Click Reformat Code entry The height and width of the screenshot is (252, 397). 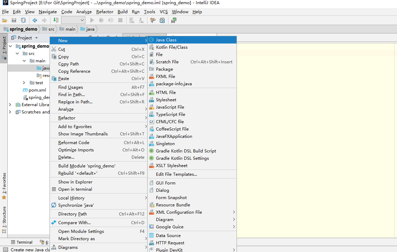(98, 143)
